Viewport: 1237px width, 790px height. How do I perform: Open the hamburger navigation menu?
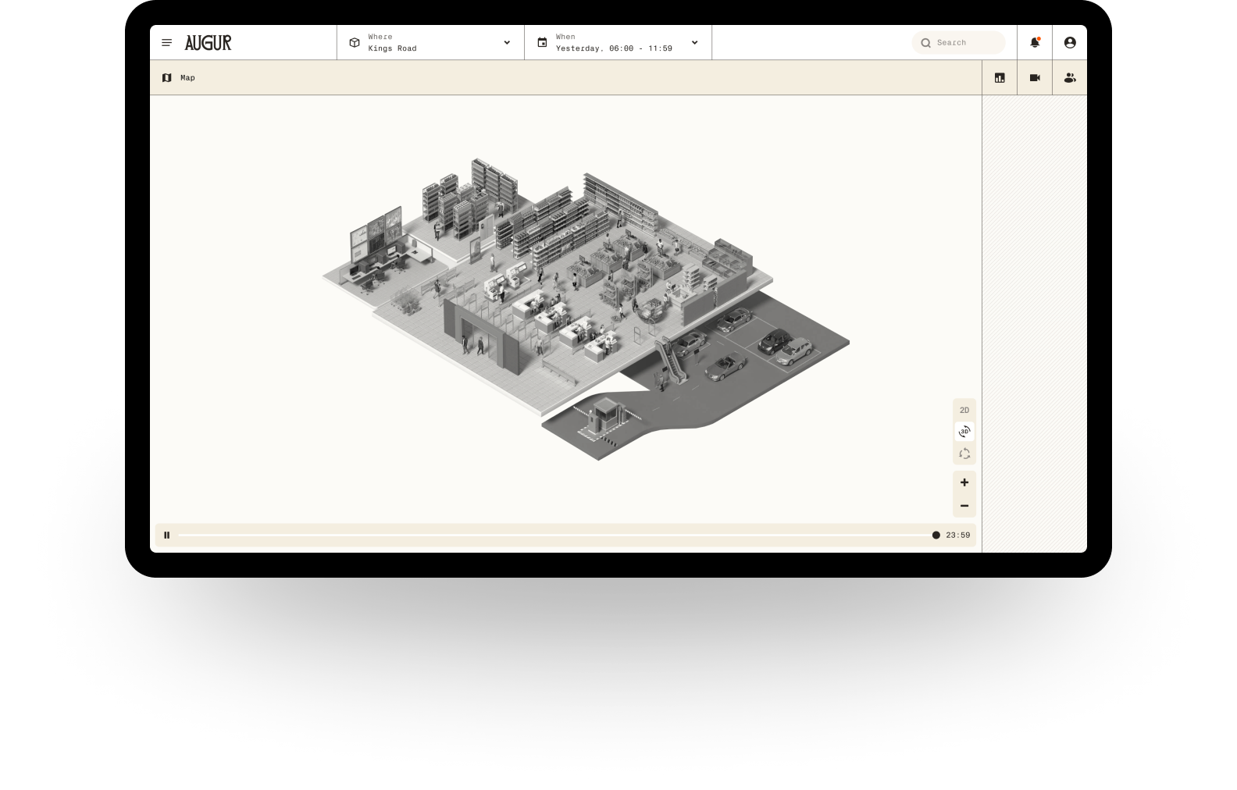(166, 43)
